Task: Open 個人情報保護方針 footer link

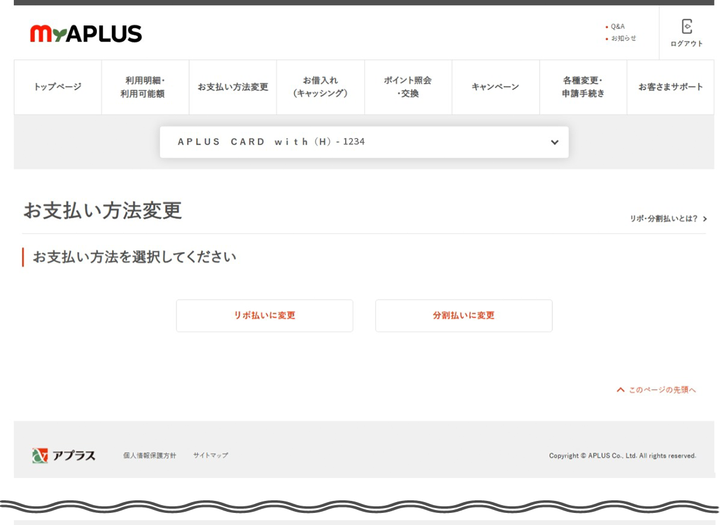Action: click(x=149, y=456)
